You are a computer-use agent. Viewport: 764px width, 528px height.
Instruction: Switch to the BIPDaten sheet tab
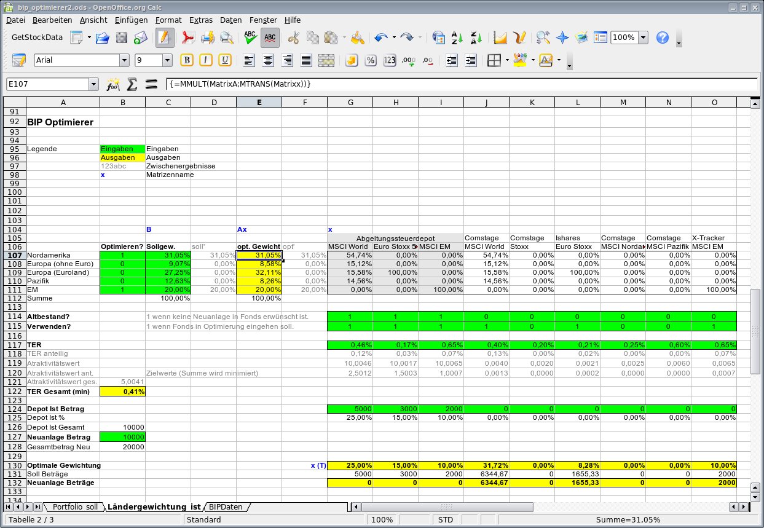[226, 507]
